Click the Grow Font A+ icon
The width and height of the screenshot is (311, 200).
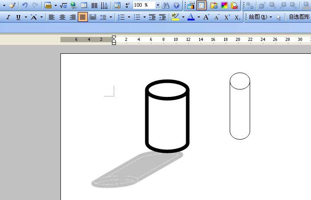(x=206, y=17)
